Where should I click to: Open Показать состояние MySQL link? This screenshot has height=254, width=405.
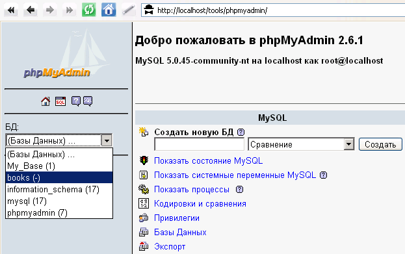click(x=208, y=161)
